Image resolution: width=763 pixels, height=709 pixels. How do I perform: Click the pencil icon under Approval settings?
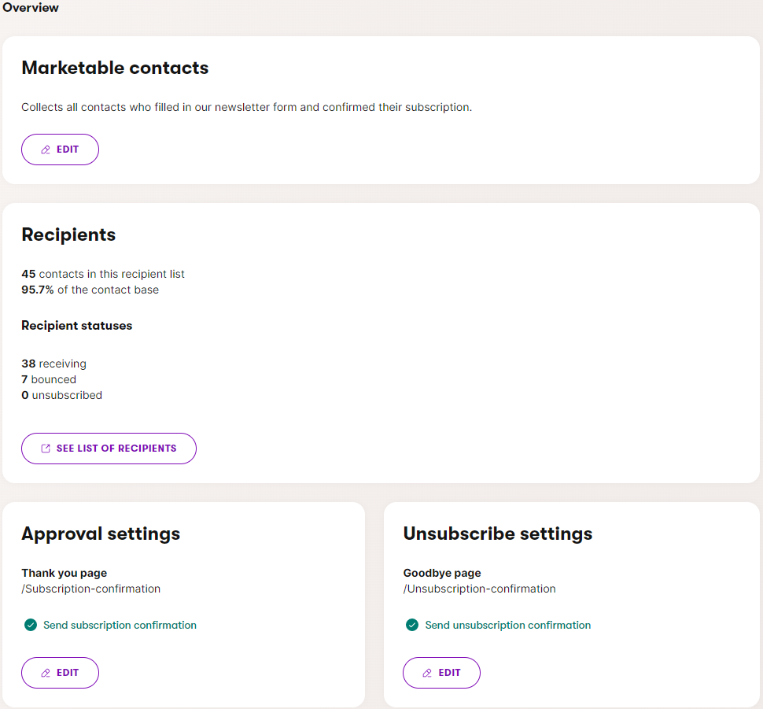(x=46, y=673)
